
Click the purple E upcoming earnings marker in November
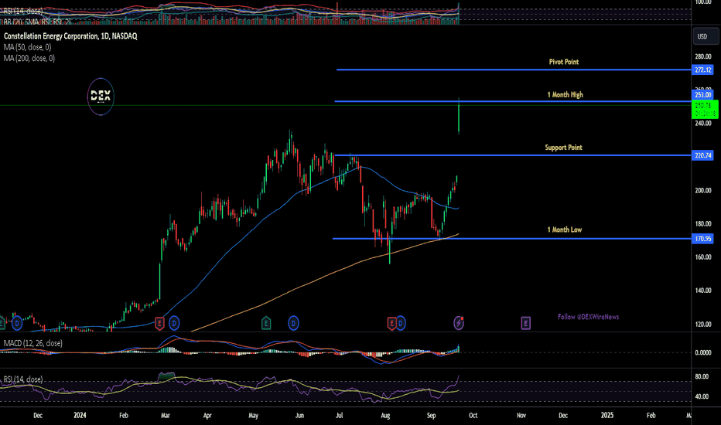tap(525, 324)
